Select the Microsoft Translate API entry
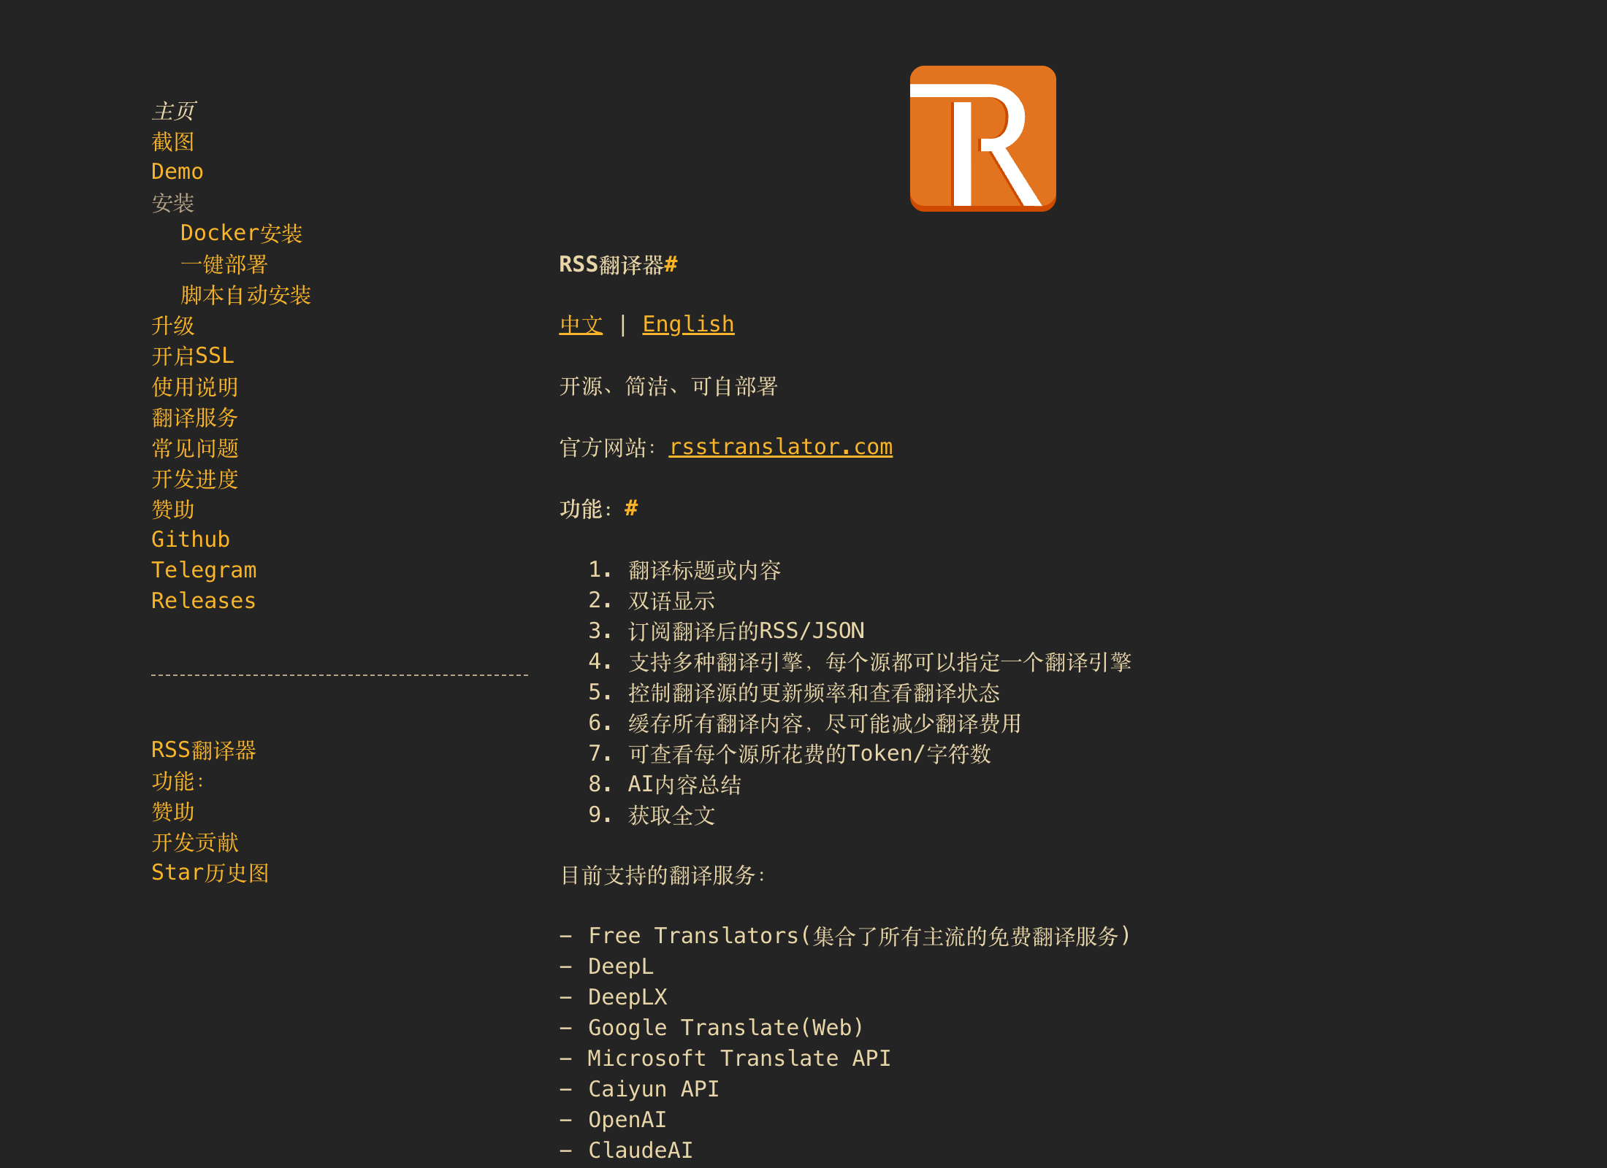Screen dimensions: 1607x1168 tap(739, 1058)
